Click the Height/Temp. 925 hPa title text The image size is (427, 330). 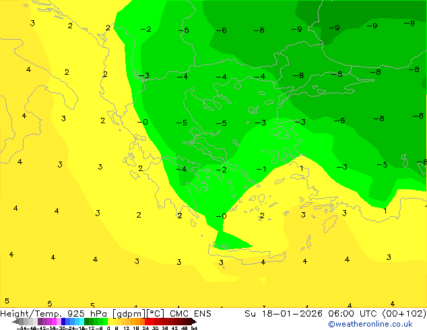click(53, 314)
